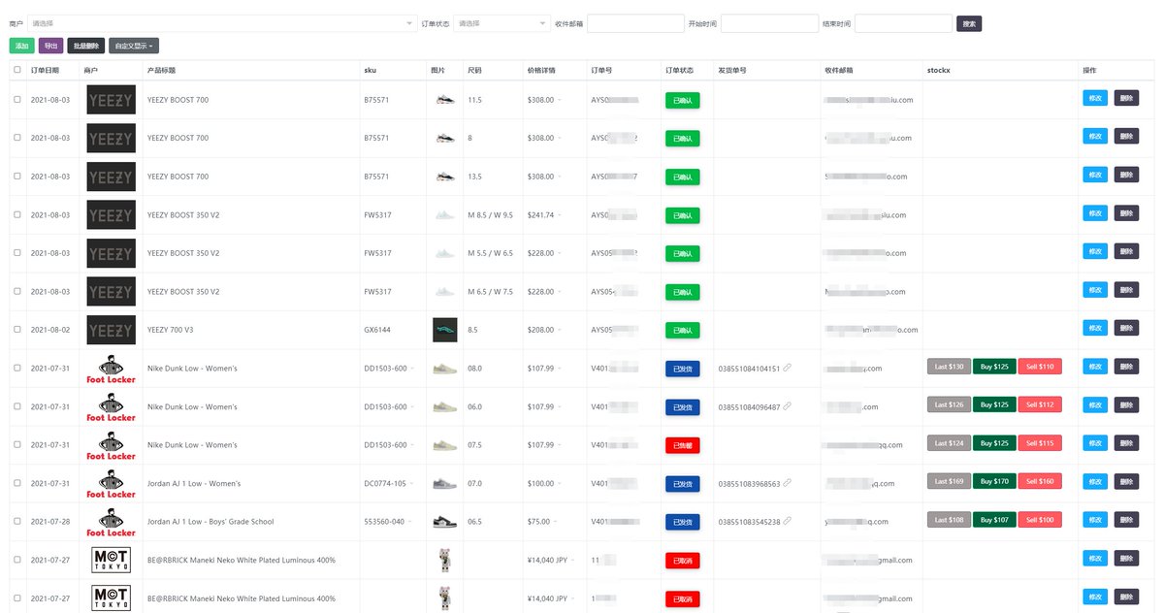
Task: Click the Last $126 StockX button
Action: click(949, 404)
